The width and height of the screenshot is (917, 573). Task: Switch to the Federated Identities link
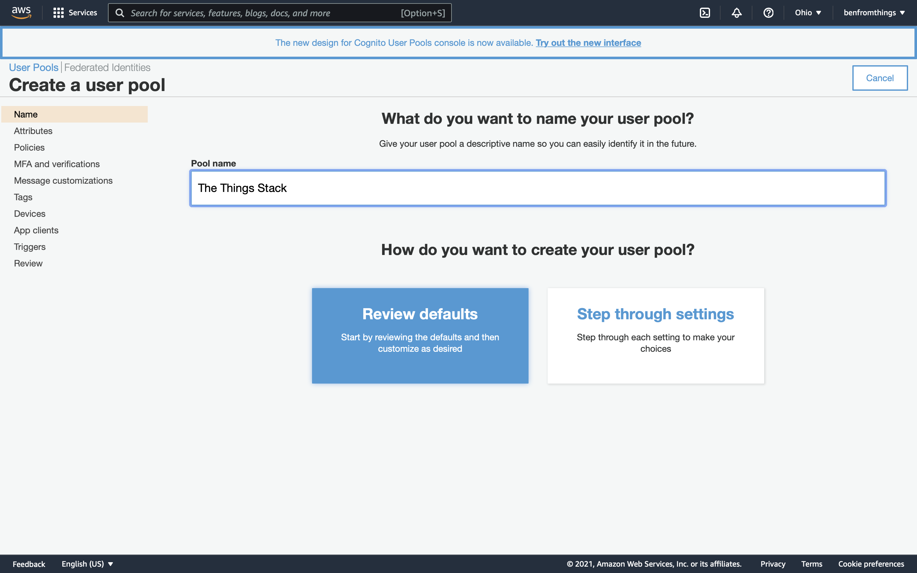click(x=107, y=67)
